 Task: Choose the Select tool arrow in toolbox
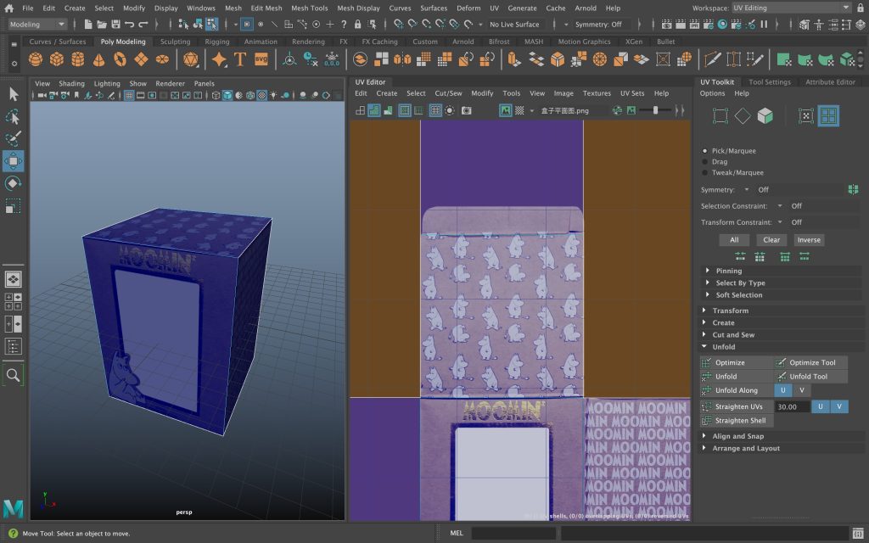[14, 94]
